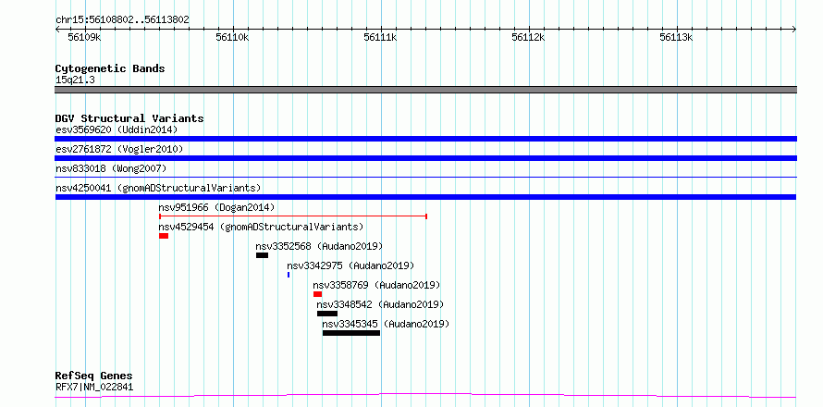Viewport: 823px width, 407px height.
Task: Click the RFX7|NM_022841 gene label
Action: (94, 387)
